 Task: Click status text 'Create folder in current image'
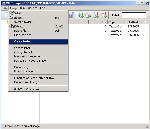click(x=22, y=126)
